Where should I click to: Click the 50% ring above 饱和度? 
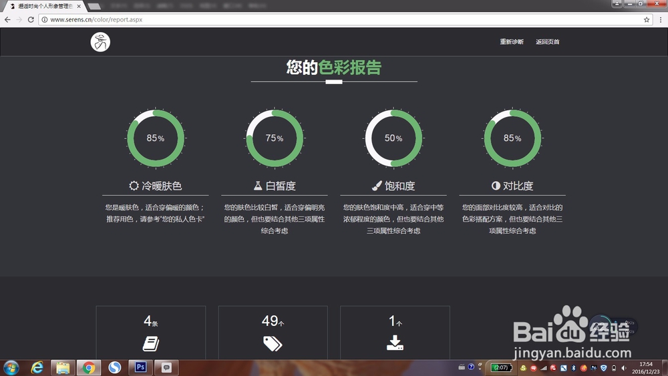click(x=393, y=138)
